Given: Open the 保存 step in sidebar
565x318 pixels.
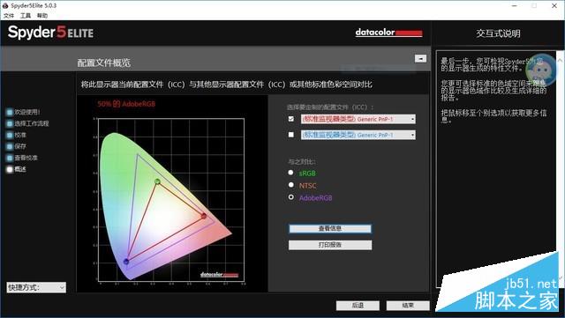Looking at the screenshot, I should (x=17, y=146).
